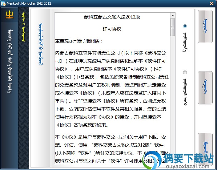
Task: Click the paragraph starting '内蒙古蒙科立软件有限责任公司'
Action: [112, 89]
